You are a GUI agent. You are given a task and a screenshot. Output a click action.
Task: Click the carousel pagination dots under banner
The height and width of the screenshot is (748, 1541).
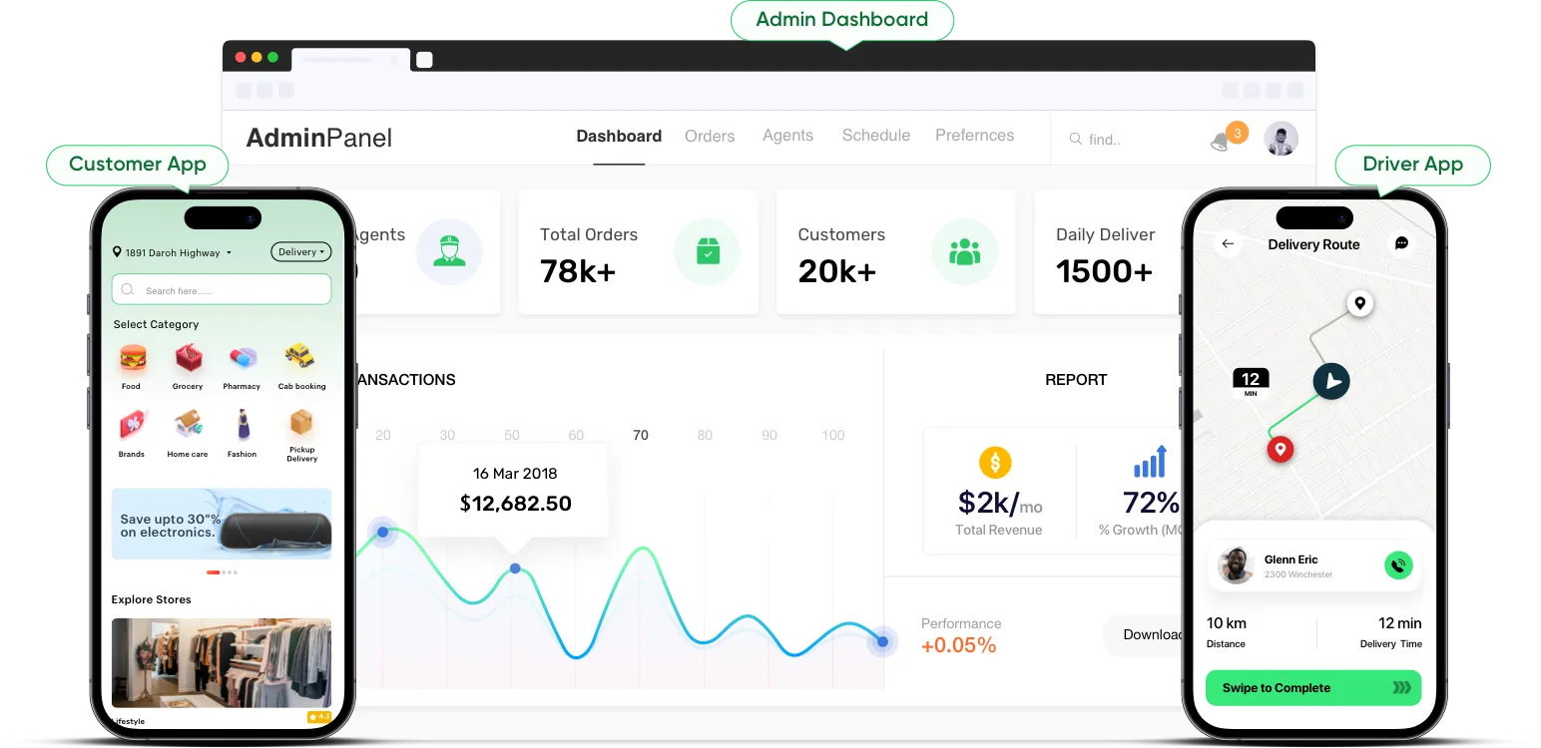coord(222,572)
